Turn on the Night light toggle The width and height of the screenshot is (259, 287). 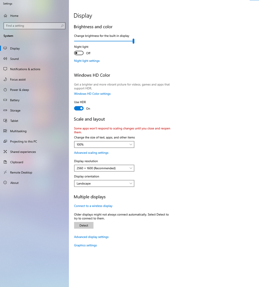tap(79, 53)
